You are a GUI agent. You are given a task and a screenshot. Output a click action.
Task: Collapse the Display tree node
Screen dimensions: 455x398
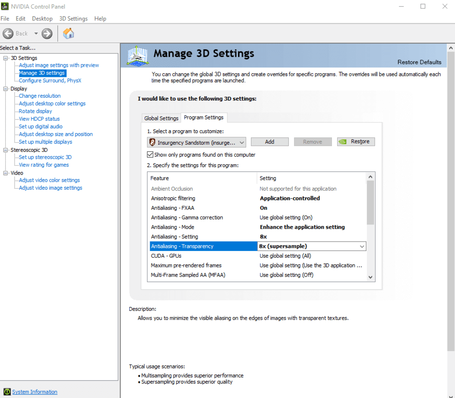[x=5, y=89]
